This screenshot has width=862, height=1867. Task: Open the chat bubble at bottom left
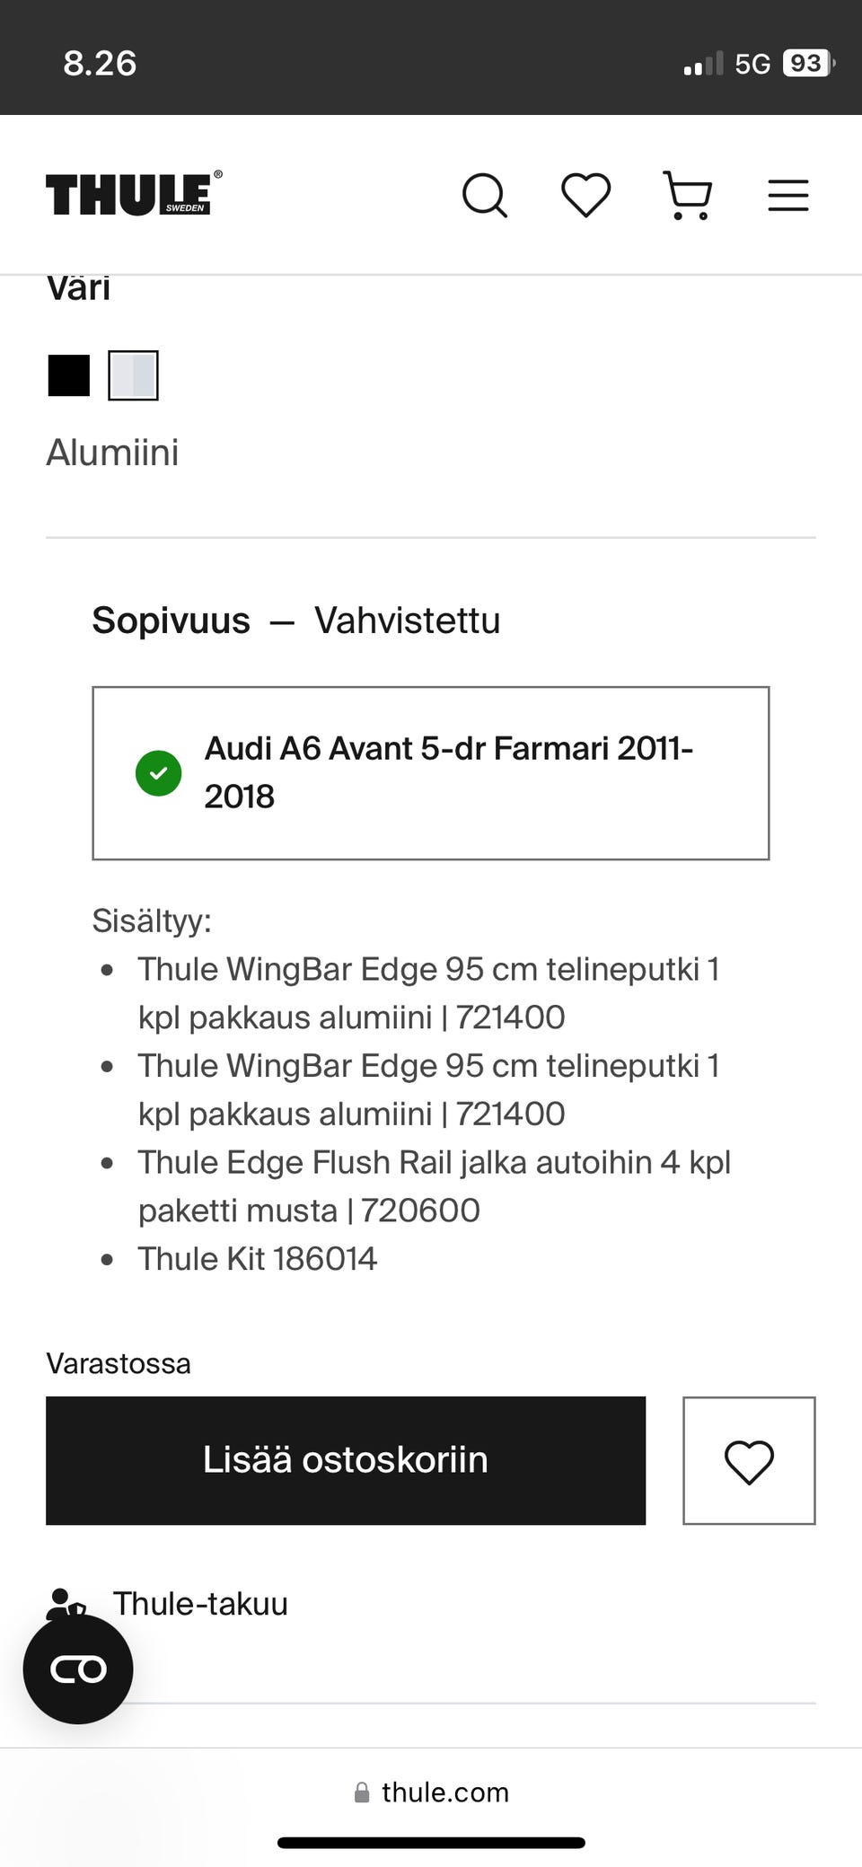click(x=79, y=1669)
